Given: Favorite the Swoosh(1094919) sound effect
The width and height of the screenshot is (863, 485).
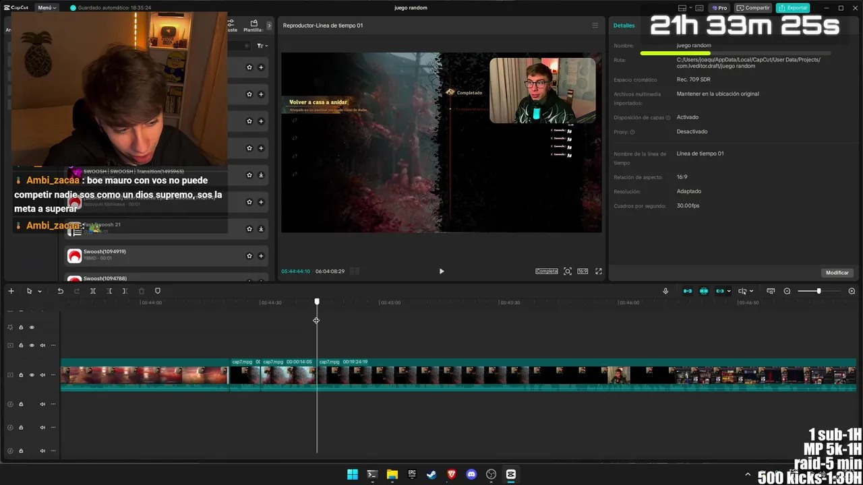Looking at the screenshot, I should tap(249, 256).
